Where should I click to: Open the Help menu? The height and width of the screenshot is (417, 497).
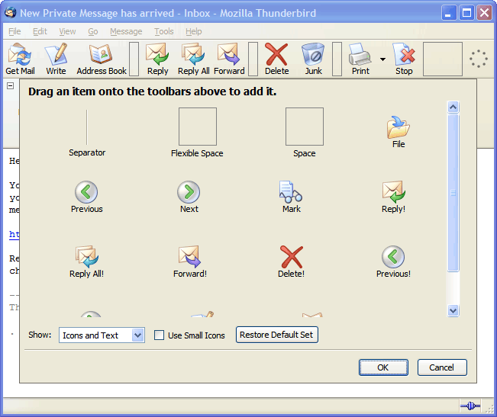click(194, 31)
